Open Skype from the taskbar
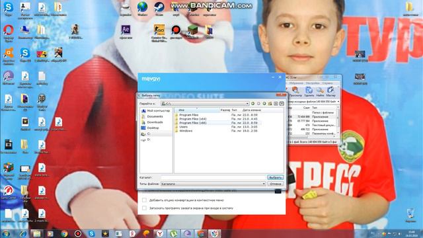Screen dimensions: 423x238 coord(91,233)
